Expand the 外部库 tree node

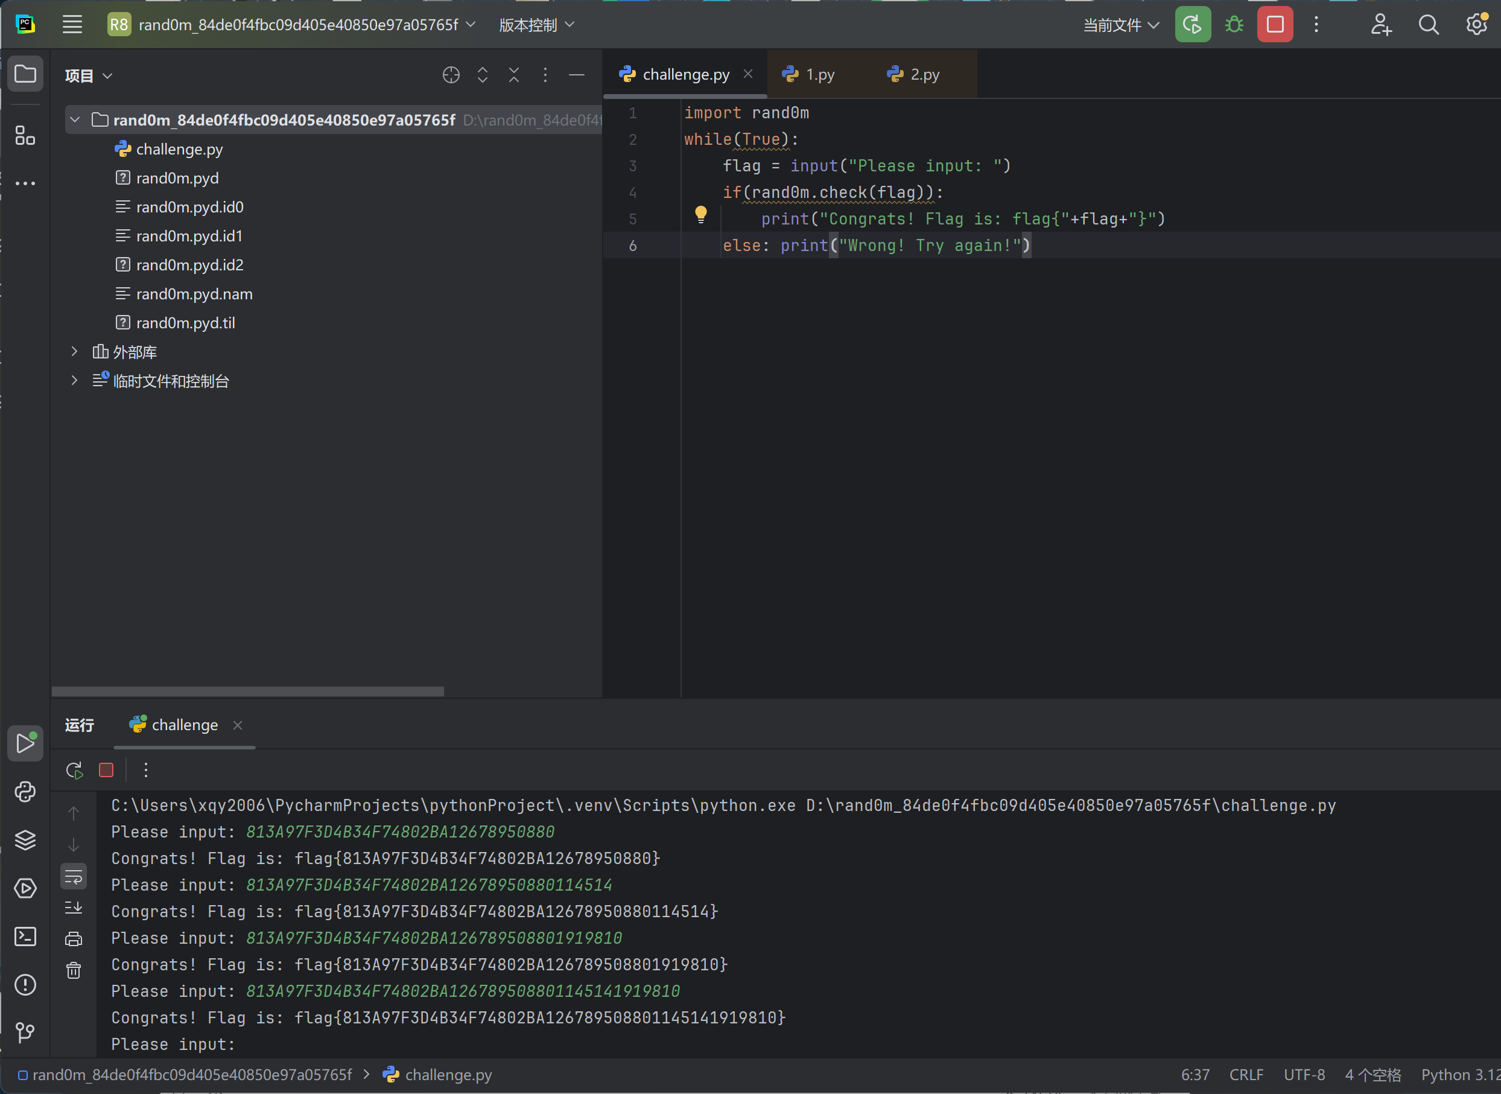click(75, 352)
